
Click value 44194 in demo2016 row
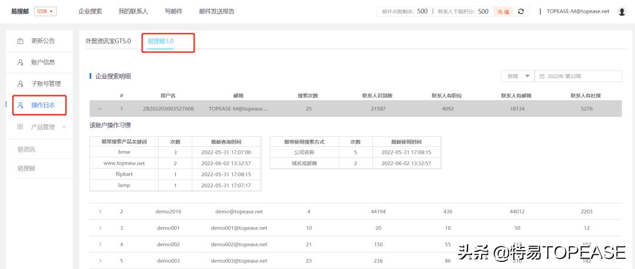pos(378,211)
